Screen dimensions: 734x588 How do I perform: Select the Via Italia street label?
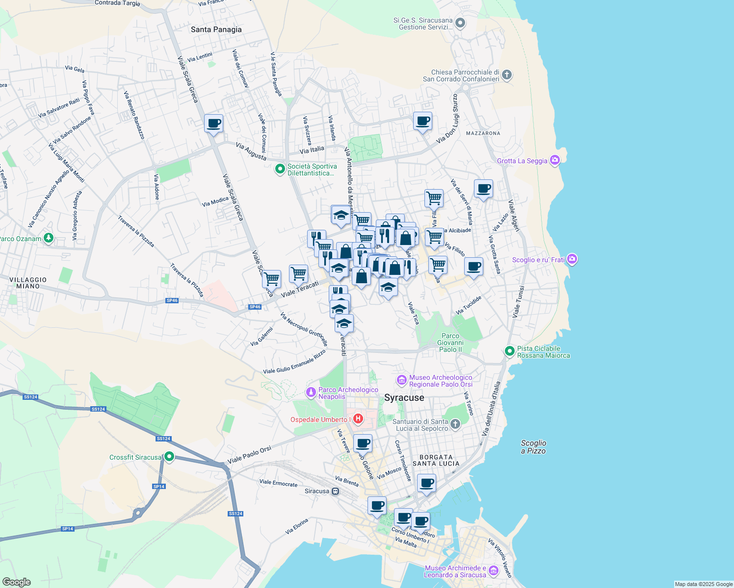(312, 149)
